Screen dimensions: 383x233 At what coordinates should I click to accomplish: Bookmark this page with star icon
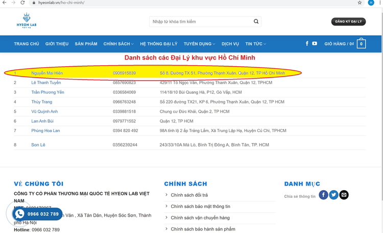tap(360, 3)
